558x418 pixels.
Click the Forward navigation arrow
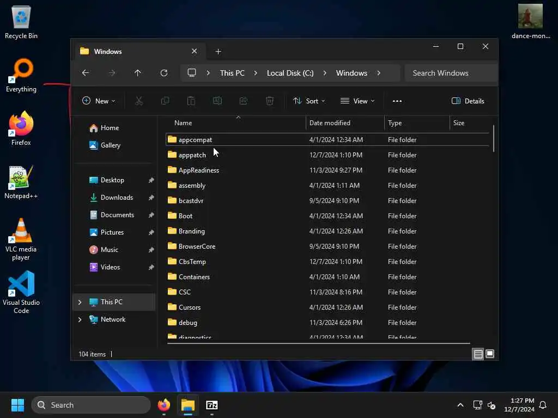coord(112,73)
